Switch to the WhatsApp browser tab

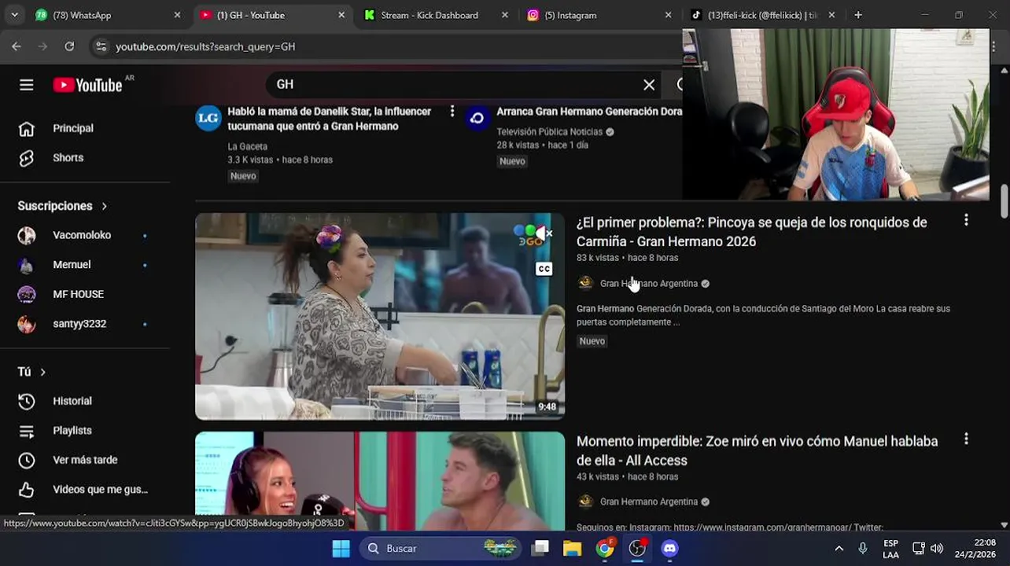[109, 15]
